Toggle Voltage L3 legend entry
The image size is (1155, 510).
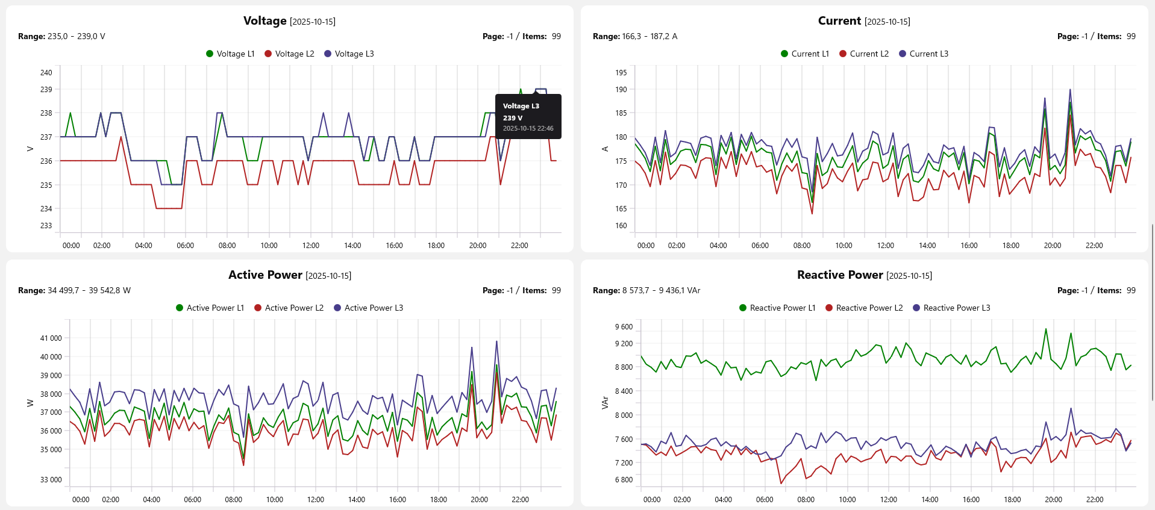point(349,54)
